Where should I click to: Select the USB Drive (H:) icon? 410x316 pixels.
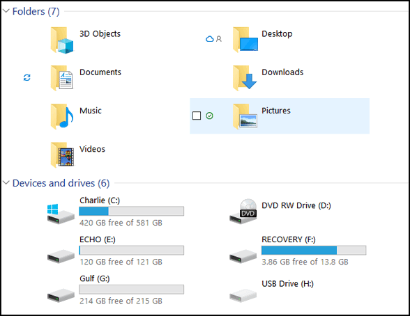[243, 296]
